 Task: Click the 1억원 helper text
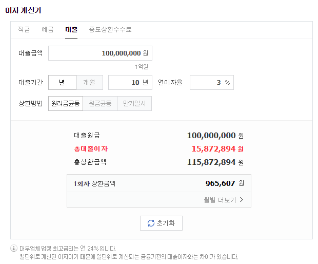(x=142, y=67)
